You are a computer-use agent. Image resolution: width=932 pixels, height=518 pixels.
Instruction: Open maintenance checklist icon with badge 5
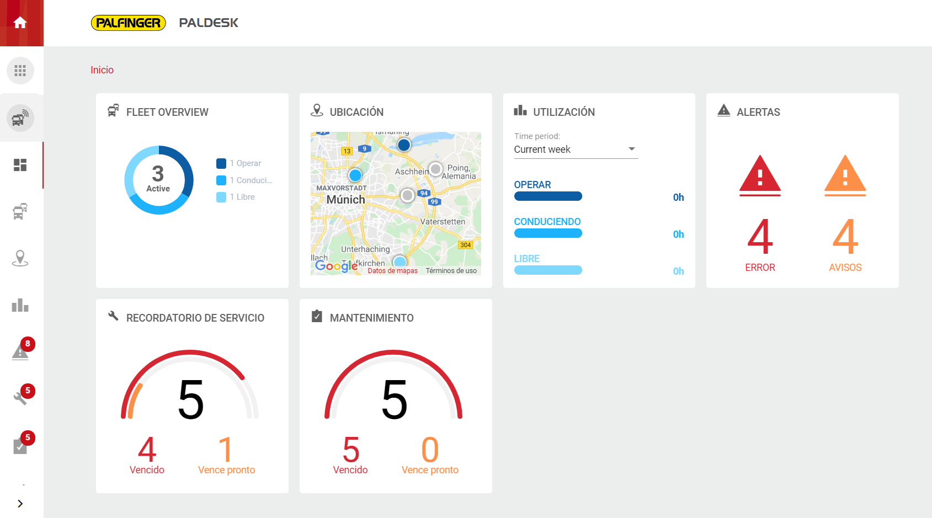click(21, 446)
